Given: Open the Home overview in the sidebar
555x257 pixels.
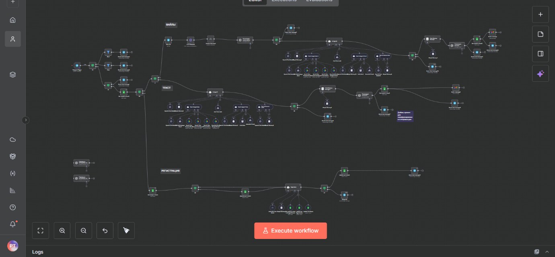Looking at the screenshot, I should tap(12, 20).
